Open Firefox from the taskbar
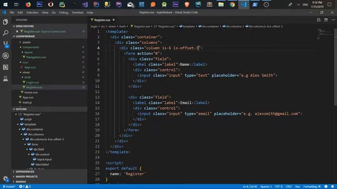The image size is (337, 189). (x=28, y=5)
